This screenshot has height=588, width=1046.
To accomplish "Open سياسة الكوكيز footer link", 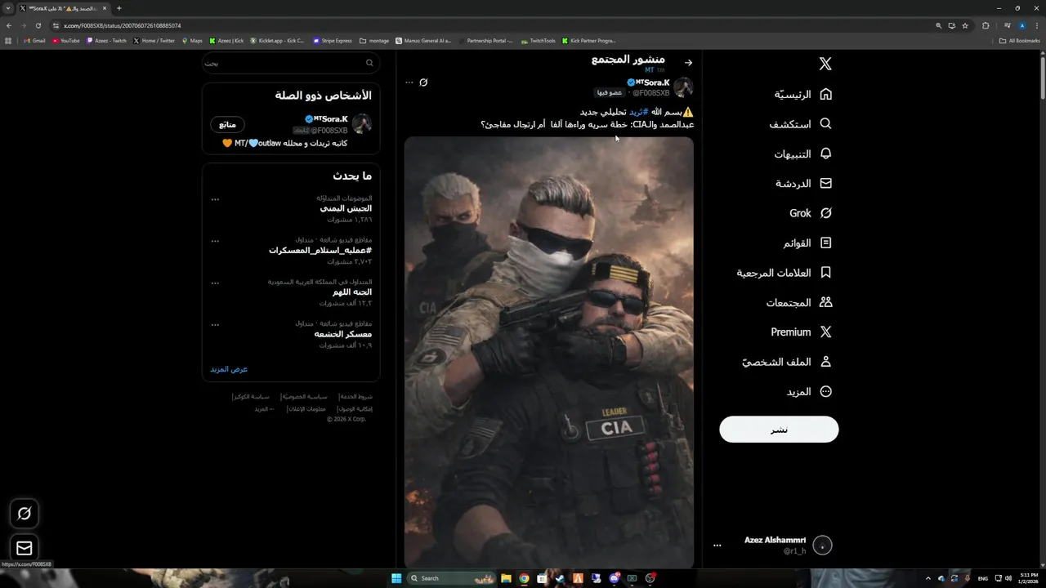I will point(252,397).
